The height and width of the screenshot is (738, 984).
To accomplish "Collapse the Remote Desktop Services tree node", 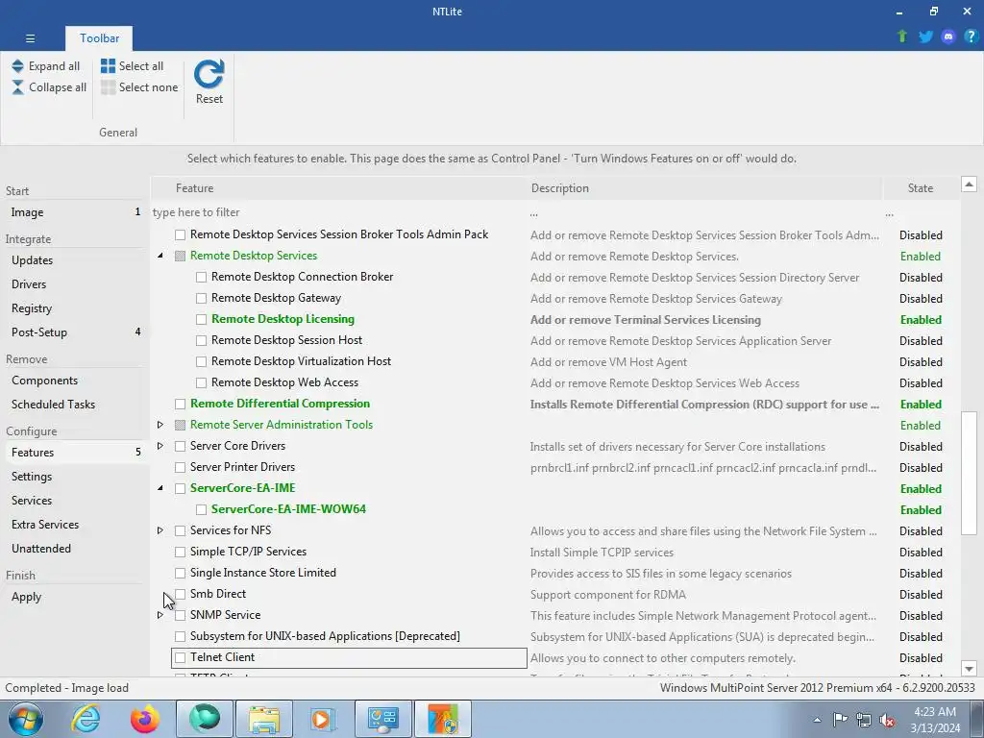I will [x=160, y=256].
